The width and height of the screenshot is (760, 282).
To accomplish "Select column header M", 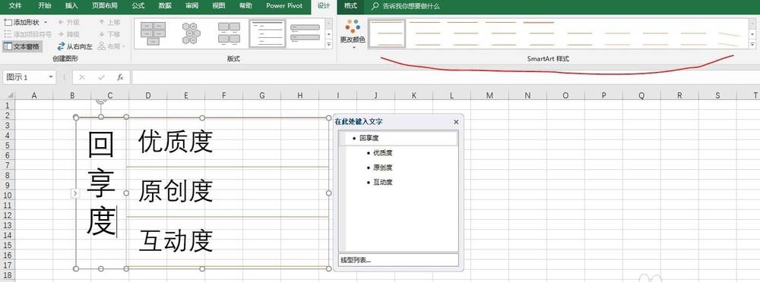I will click(x=489, y=96).
